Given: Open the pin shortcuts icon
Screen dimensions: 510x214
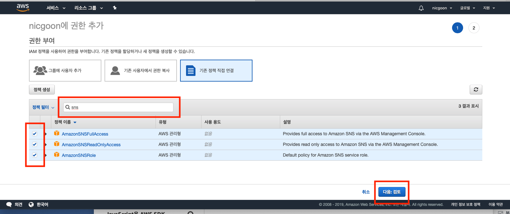Looking at the screenshot, I should pyautogui.click(x=115, y=8).
